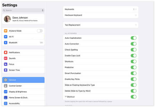The width and height of the screenshot is (155, 107).
Task: Tap the keyboards count value 2
Action: tap(134, 9)
